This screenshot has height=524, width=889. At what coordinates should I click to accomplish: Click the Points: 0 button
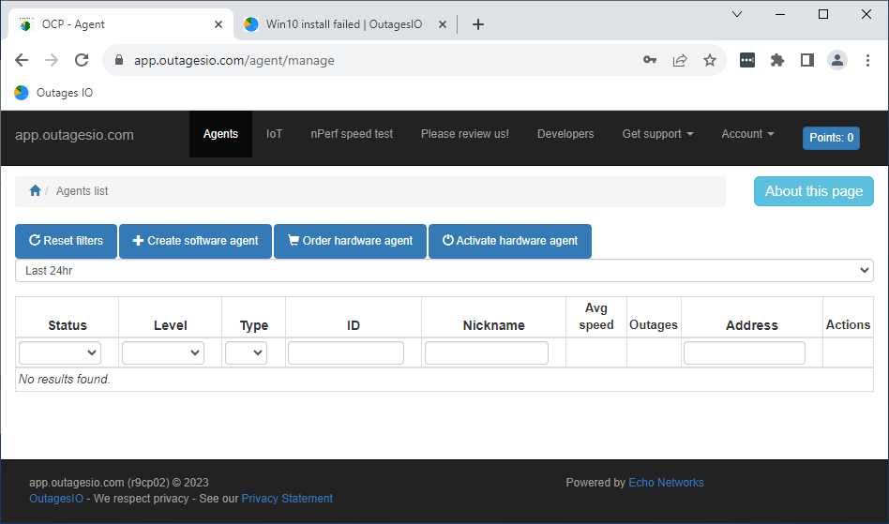coord(831,138)
